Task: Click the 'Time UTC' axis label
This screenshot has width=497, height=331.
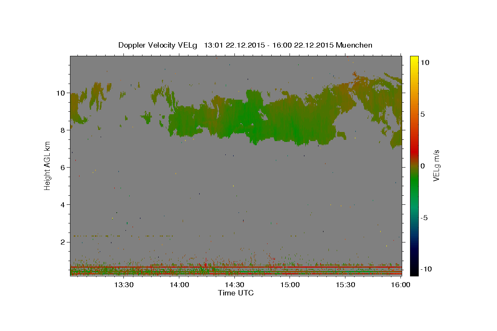Action: (236, 293)
